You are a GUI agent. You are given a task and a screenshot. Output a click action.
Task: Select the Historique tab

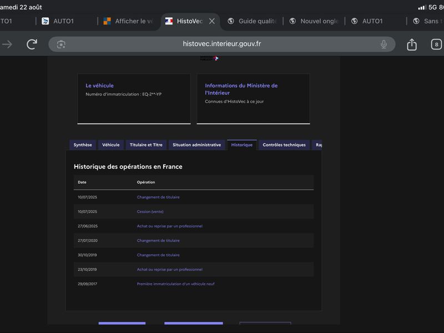(242, 145)
